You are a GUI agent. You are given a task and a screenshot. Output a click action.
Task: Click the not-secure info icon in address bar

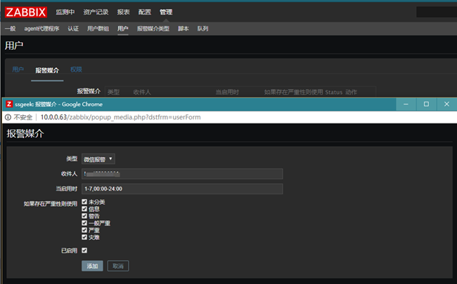coord(8,117)
